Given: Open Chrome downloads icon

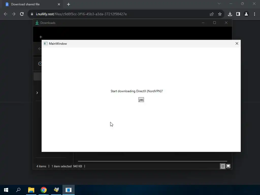Looking at the screenshot, I should pyautogui.click(x=230, y=14).
